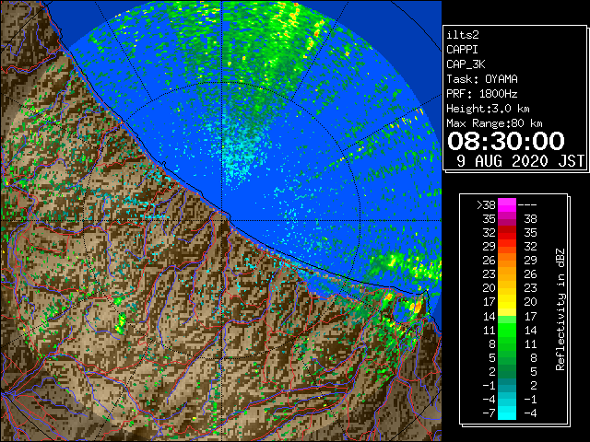Click the "CAP_3K" product name
The height and width of the screenshot is (442, 590).
point(466,64)
